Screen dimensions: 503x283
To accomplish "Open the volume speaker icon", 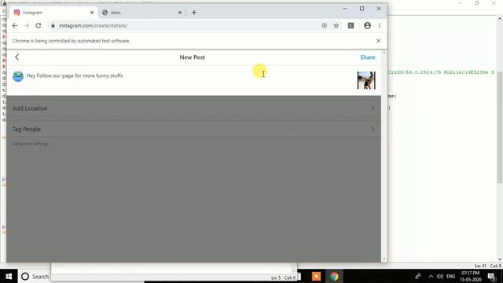I will (440, 276).
